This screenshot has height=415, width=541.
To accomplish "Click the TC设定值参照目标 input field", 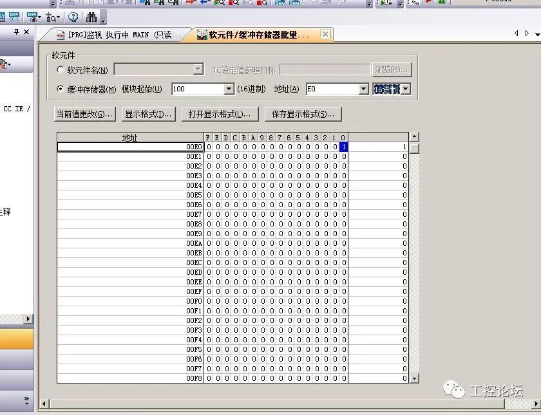I will [x=325, y=69].
